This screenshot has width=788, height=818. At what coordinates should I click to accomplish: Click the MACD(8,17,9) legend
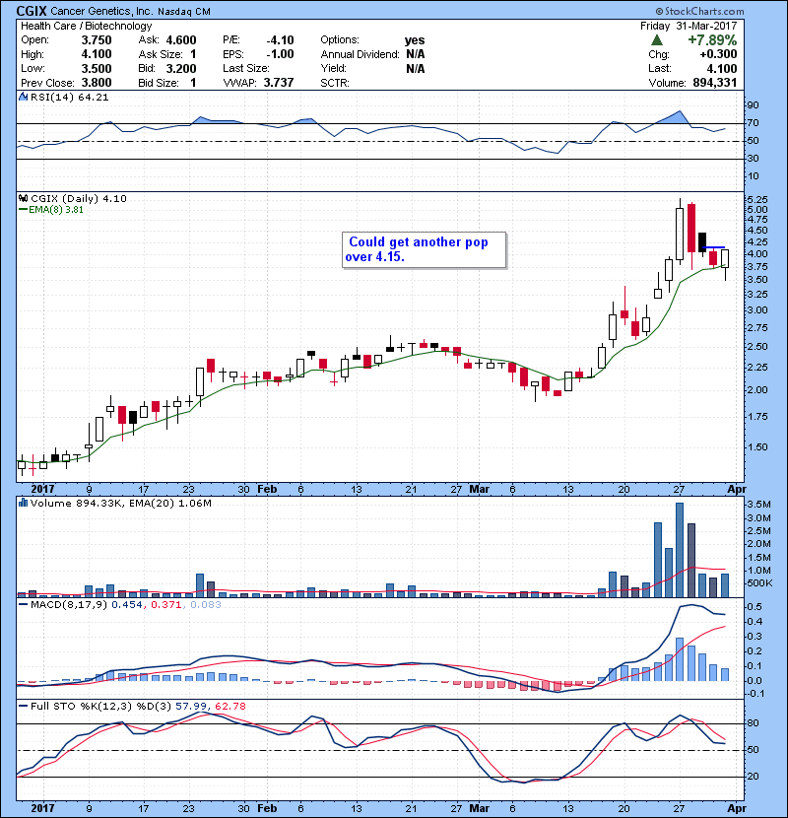(x=69, y=605)
